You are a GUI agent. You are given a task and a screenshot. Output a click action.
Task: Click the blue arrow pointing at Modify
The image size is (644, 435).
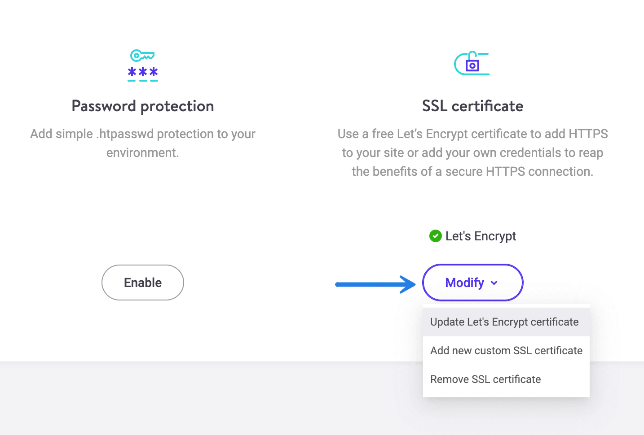tap(375, 283)
